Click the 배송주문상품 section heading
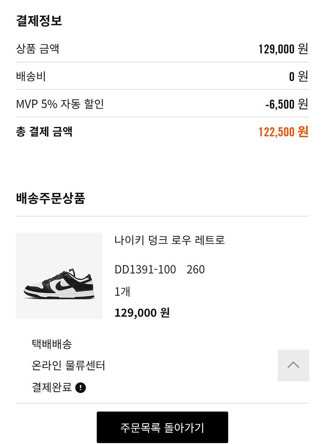This screenshot has width=324, height=444. [50, 198]
